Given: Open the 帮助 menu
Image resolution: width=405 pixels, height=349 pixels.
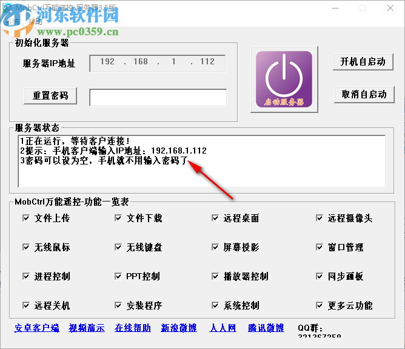Looking at the screenshot, I should click(35, 22).
